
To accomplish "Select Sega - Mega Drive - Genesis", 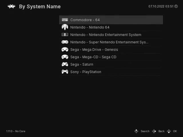I will (x=111, y=49).
